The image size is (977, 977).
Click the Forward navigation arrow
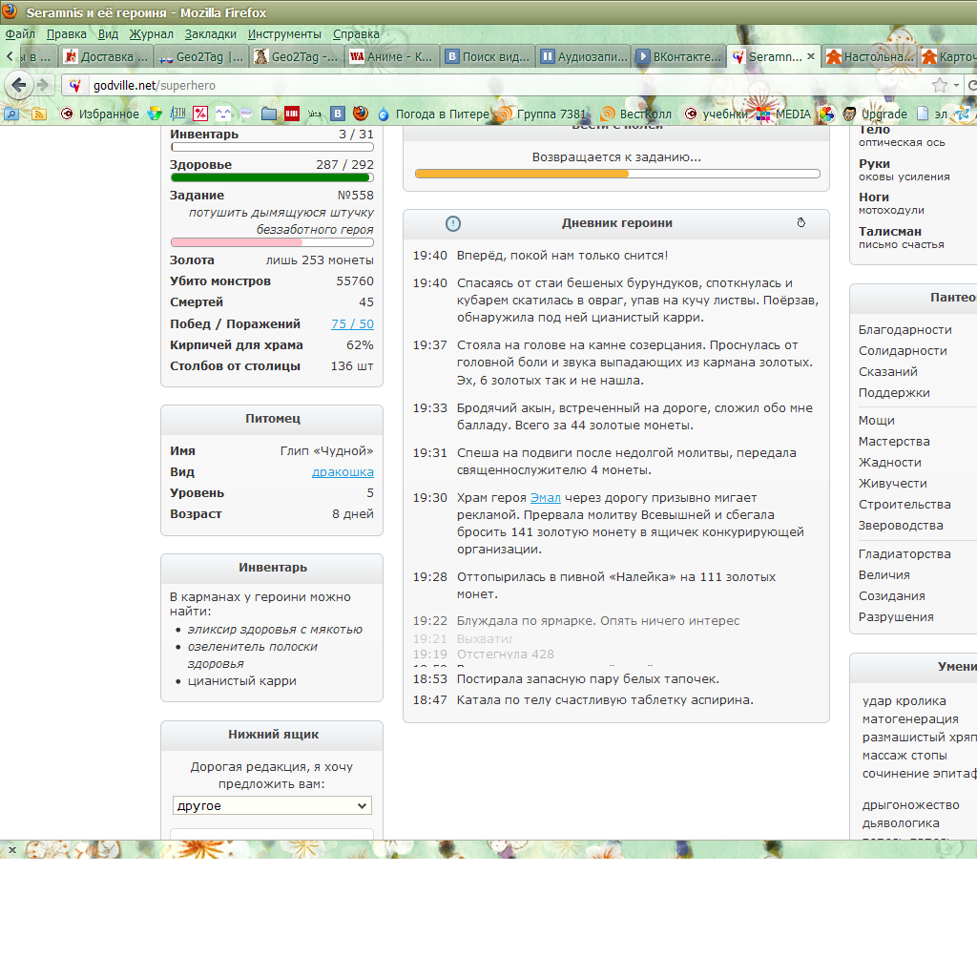pyautogui.click(x=43, y=85)
